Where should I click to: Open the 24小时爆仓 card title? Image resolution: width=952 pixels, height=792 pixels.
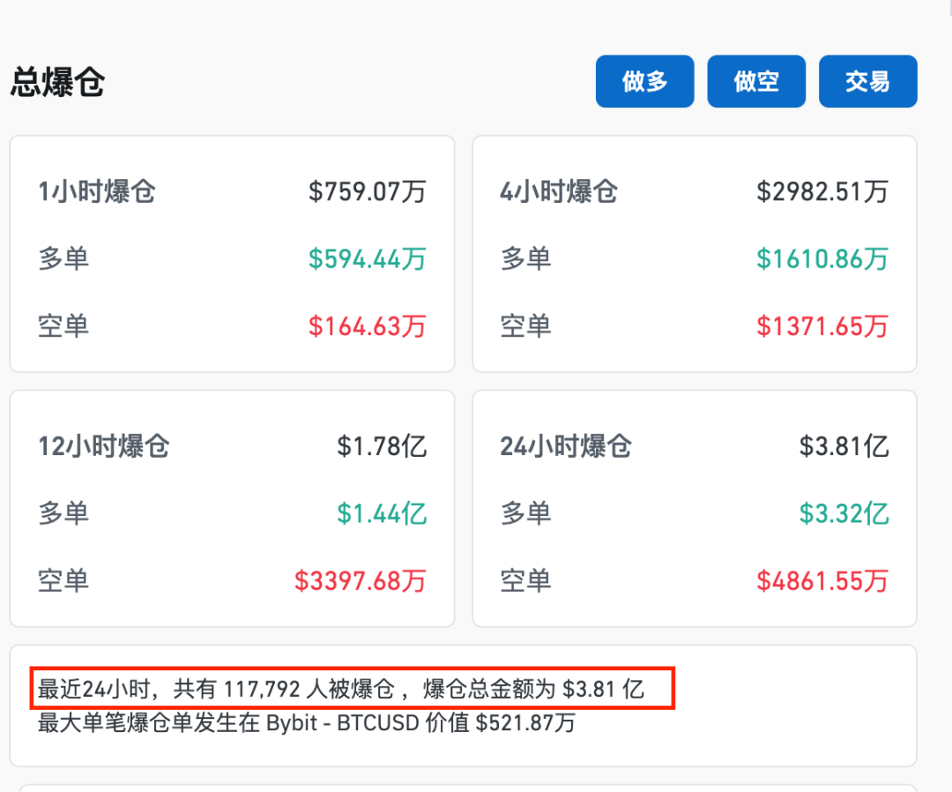click(566, 446)
